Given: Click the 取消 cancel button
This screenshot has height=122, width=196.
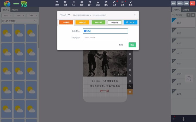Looking at the screenshot, I should [x=121, y=45].
